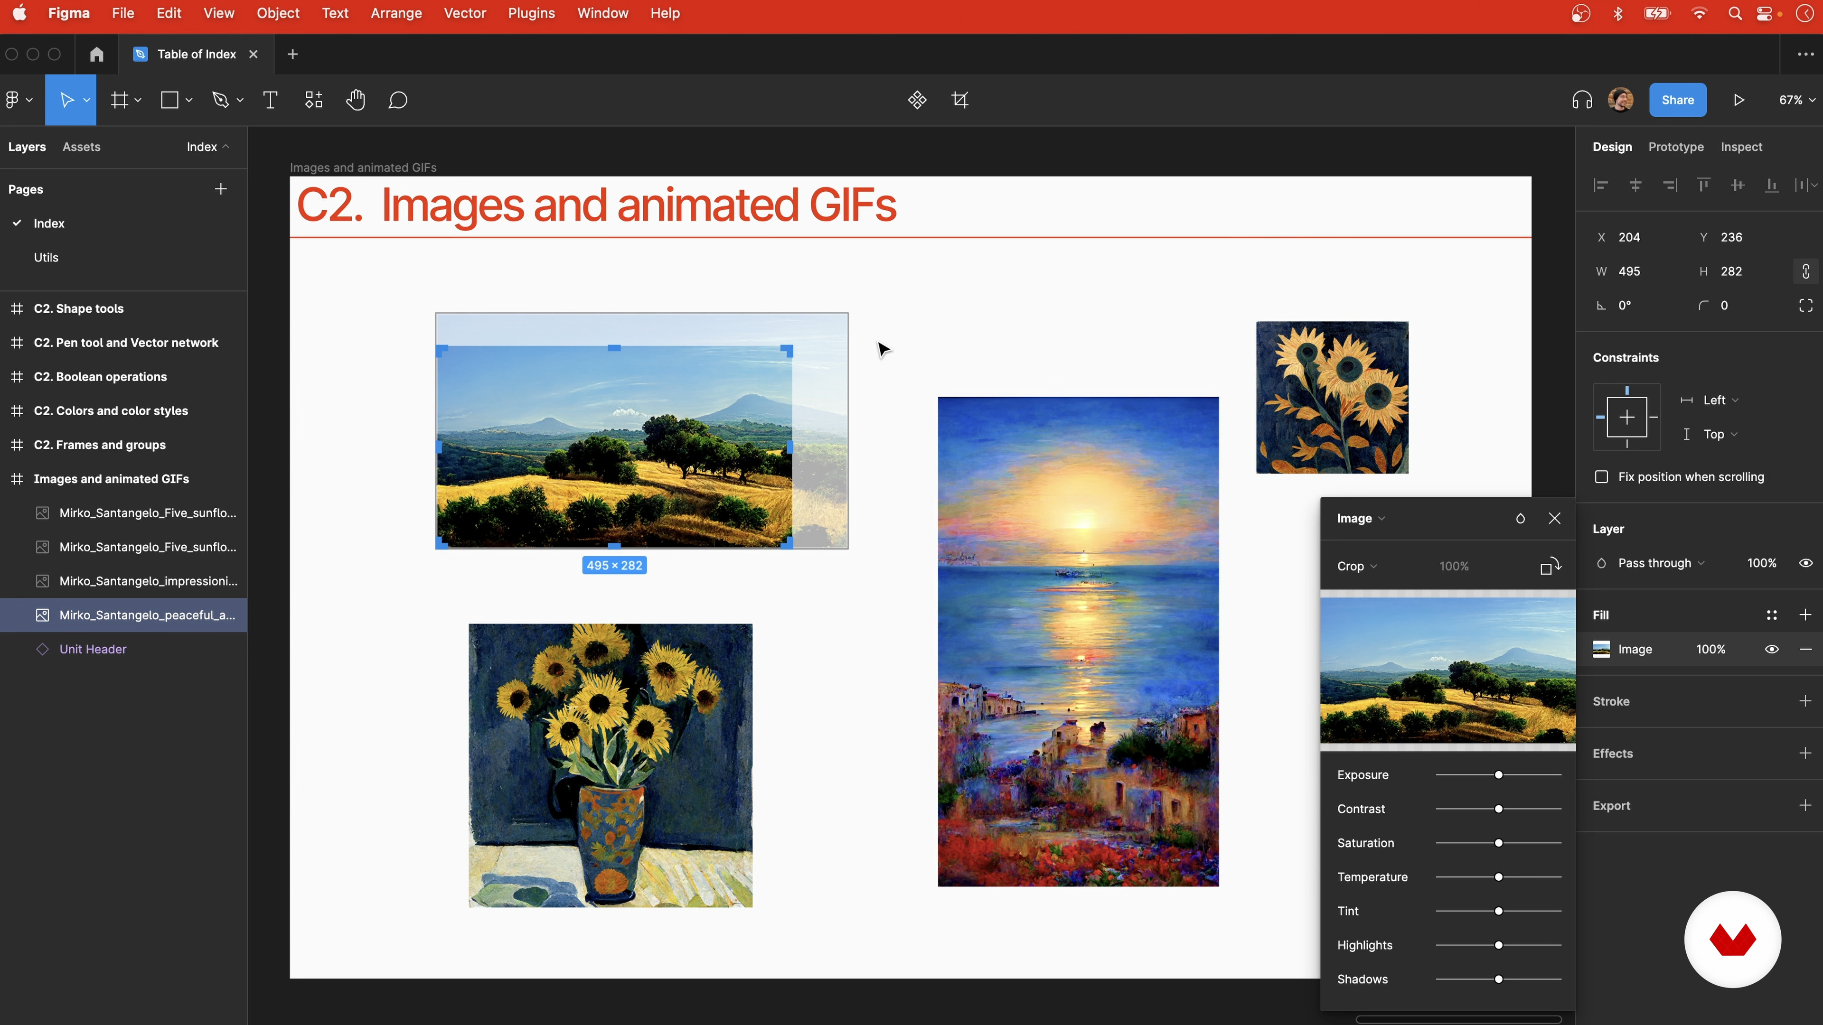Select the Comment tool
1823x1025 pixels.
point(398,100)
